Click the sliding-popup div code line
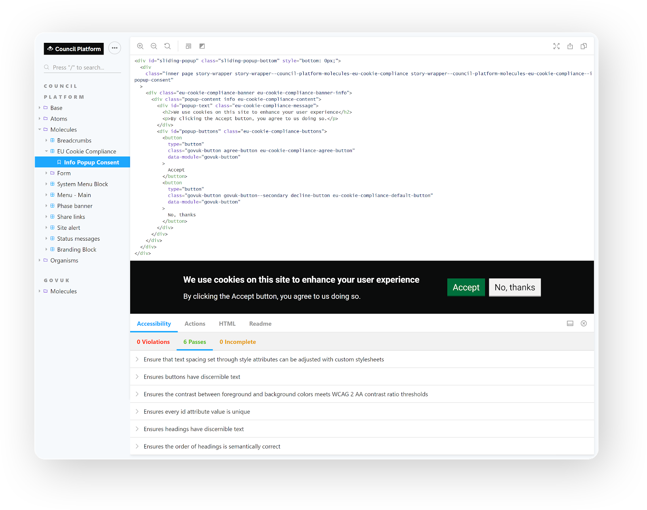Screen dimensions: 647x510 pyautogui.click(x=238, y=61)
